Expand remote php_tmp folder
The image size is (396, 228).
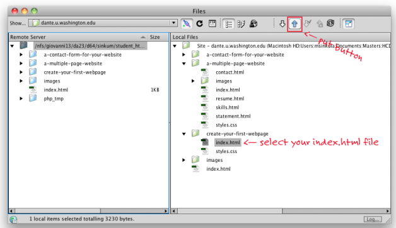(x=21, y=99)
